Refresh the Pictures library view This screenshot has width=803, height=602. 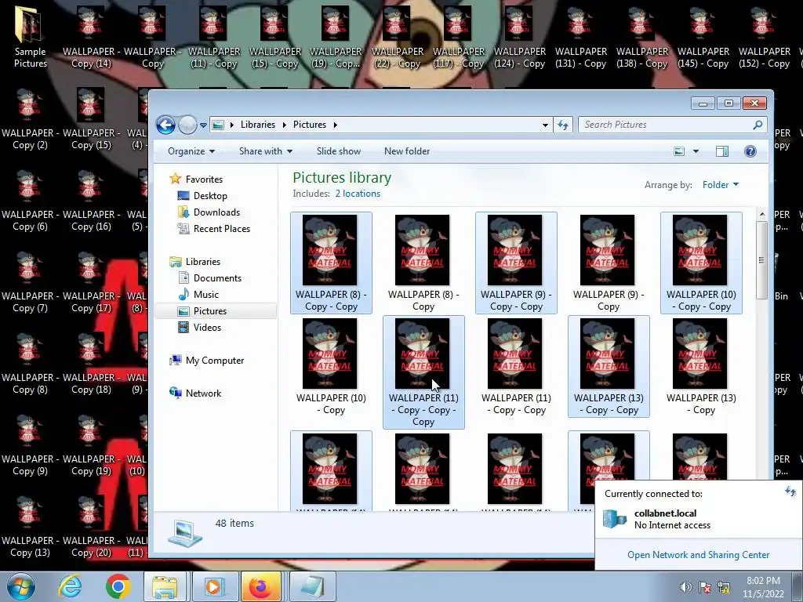click(563, 125)
